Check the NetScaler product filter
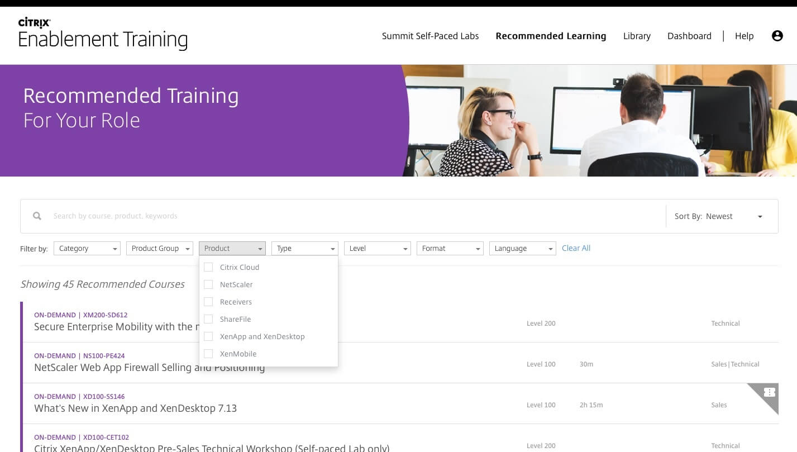 208,284
